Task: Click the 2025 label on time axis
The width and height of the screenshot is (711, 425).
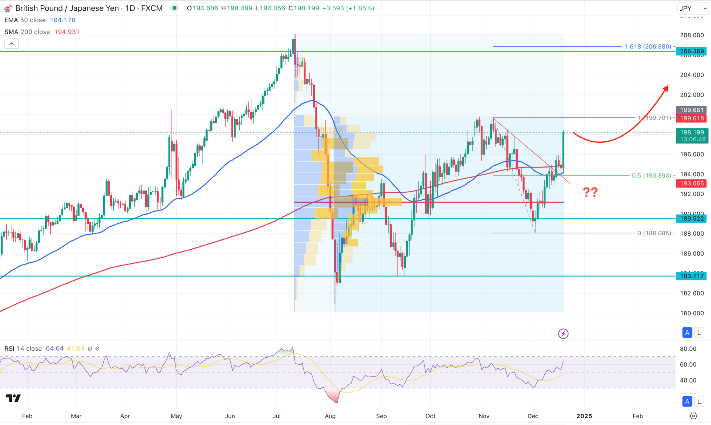Action: click(584, 416)
